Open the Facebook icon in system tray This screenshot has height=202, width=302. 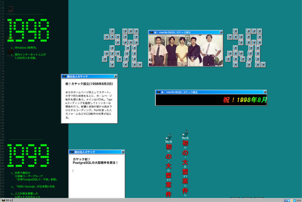pyautogui.click(x=285, y=200)
